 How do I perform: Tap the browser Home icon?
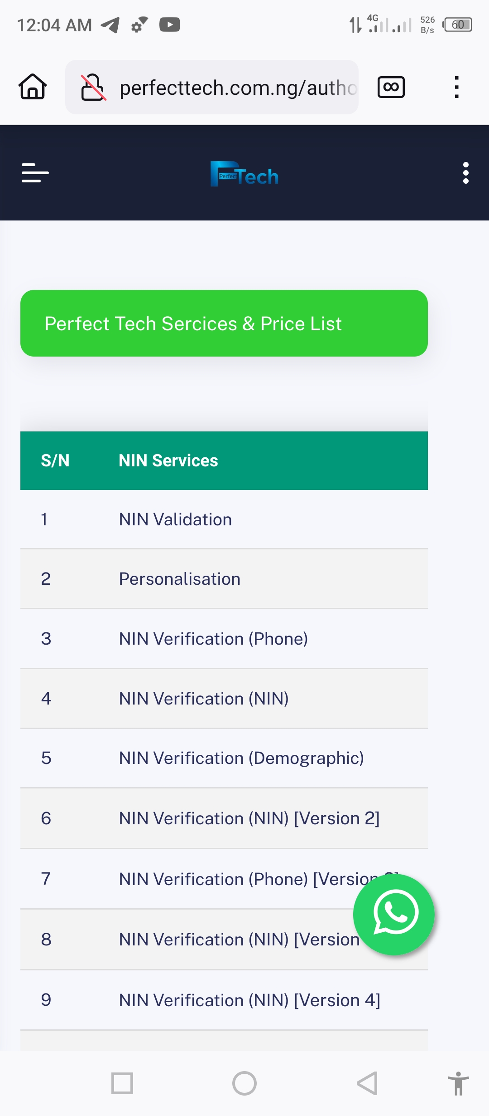pos(32,87)
